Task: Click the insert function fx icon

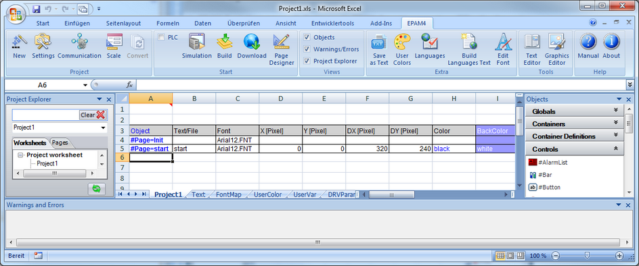Action: point(129,85)
